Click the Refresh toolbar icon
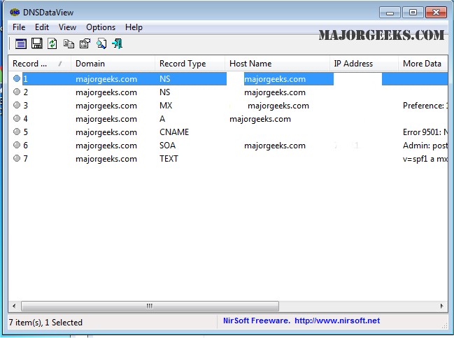Screen dimensions: 454x338 coord(52,43)
